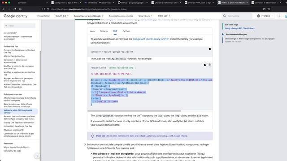The image size is (287, 161).
Task: Expand the OAuth 2.0 dropdown menu
Action: [x=62, y=16]
